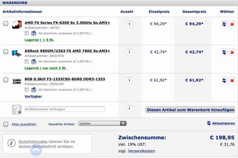Click refresh icon for ASRock 960GM row

[224, 52]
